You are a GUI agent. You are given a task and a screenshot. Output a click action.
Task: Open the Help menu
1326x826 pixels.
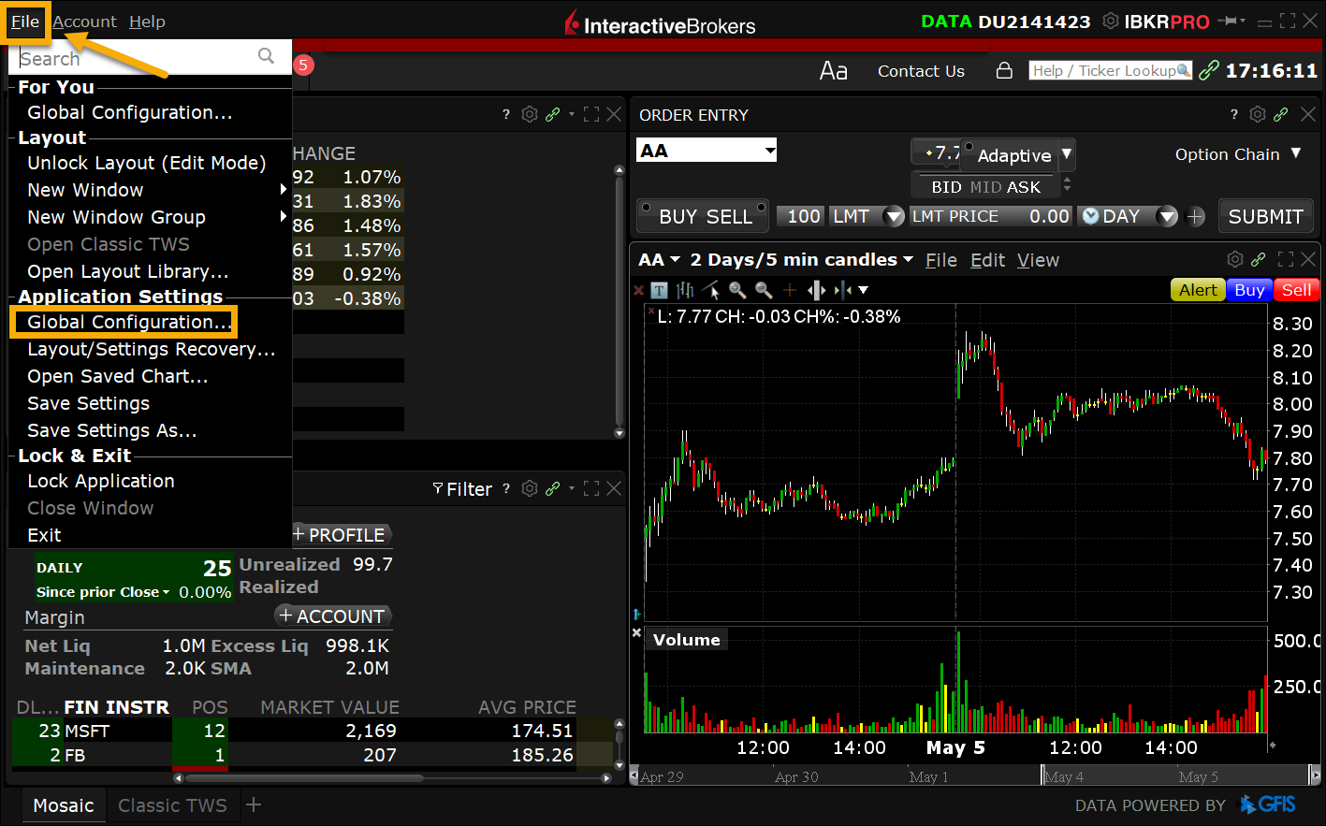click(147, 22)
